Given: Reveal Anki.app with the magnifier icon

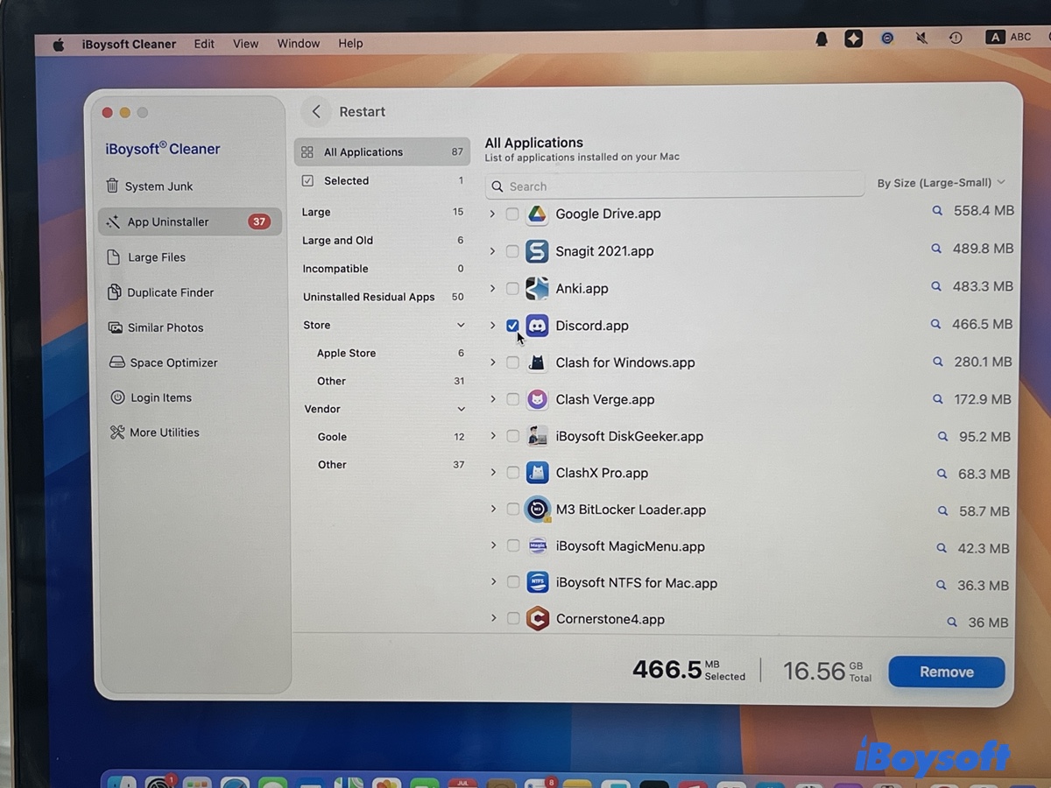Looking at the screenshot, I should click(x=936, y=286).
